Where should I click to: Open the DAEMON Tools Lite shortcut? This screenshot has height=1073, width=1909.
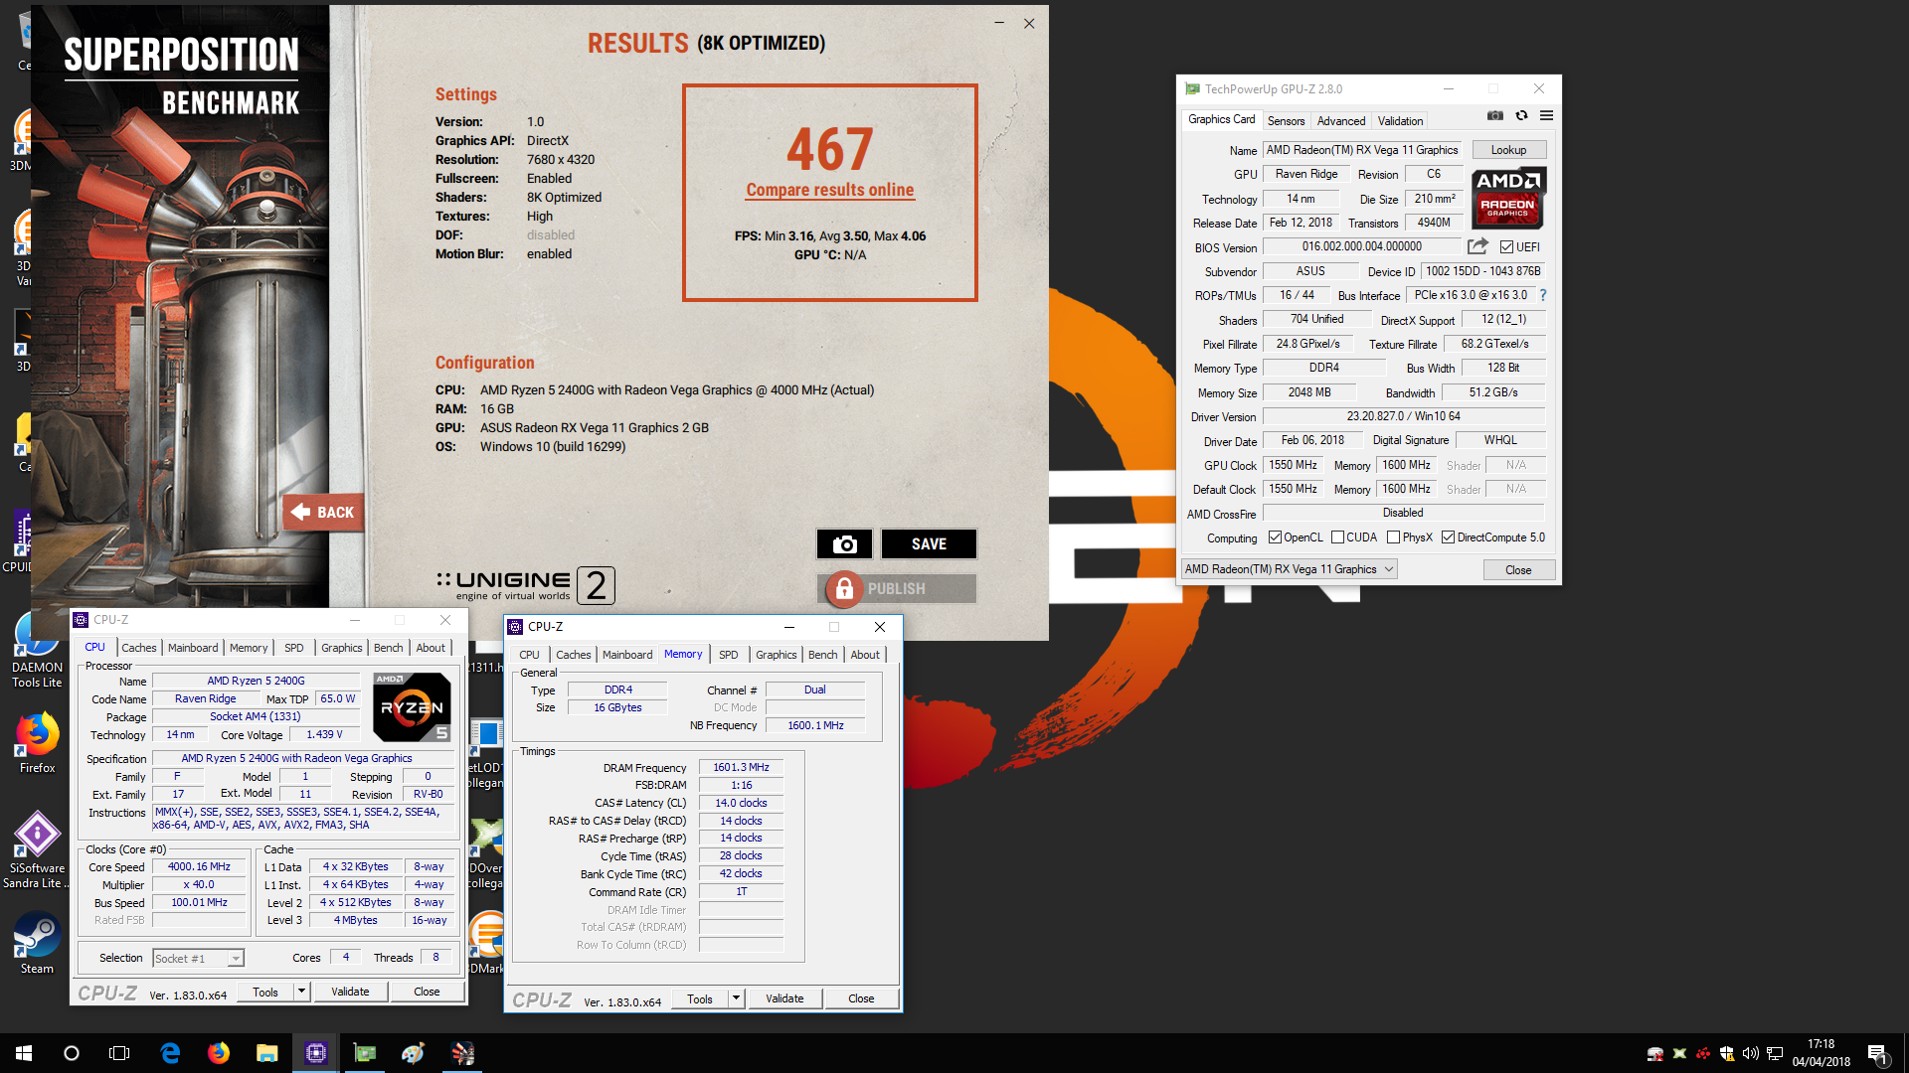click(x=38, y=651)
